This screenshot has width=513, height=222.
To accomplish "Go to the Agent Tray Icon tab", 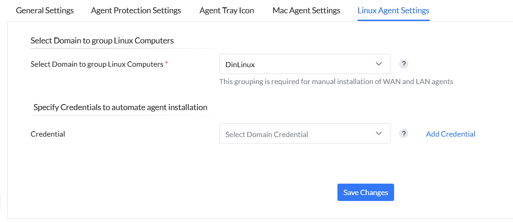I will pos(227,11).
